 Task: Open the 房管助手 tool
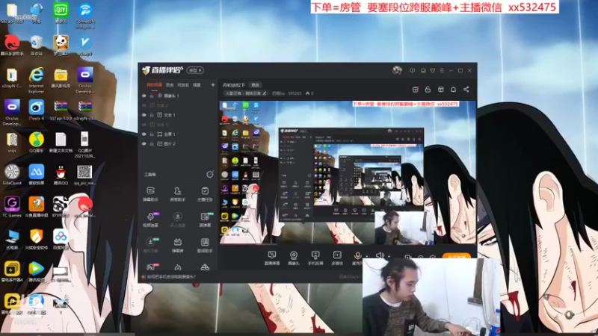point(177,193)
